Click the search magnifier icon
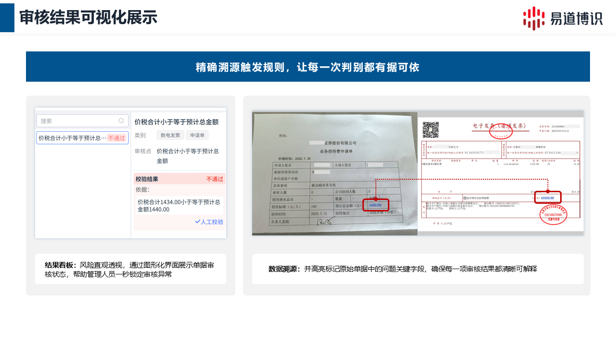 click(x=121, y=121)
